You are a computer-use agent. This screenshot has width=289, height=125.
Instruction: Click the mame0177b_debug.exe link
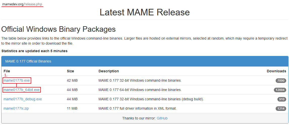pos(23,99)
